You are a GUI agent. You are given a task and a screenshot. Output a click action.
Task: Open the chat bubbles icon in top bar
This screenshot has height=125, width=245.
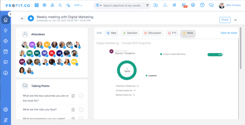click(x=211, y=5)
